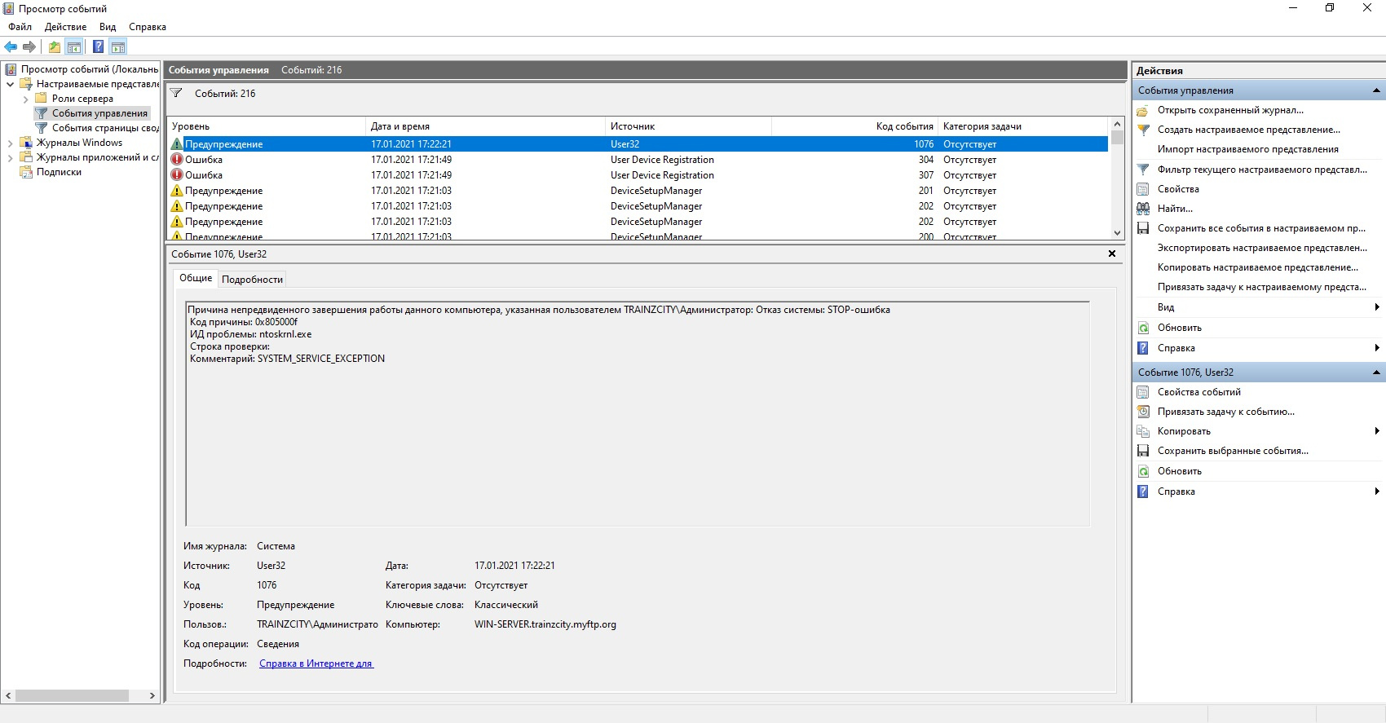This screenshot has height=723, width=1386.
Task: Click event list scrollbar down arrow
Action: tap(1117, 233)
